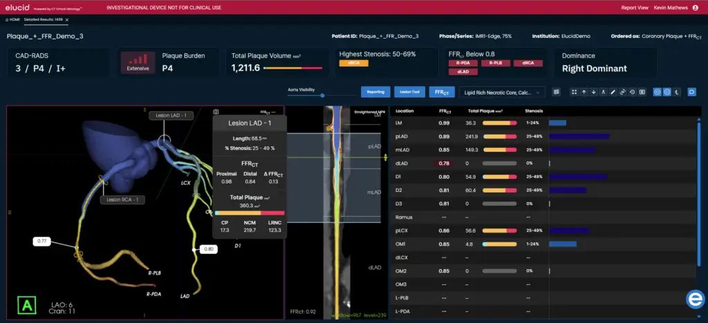Select the Detailed Results: 1439 tab
708x323 pixels.
44,20
